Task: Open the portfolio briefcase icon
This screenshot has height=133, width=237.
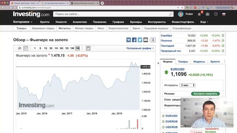Action: pos(207,14)
